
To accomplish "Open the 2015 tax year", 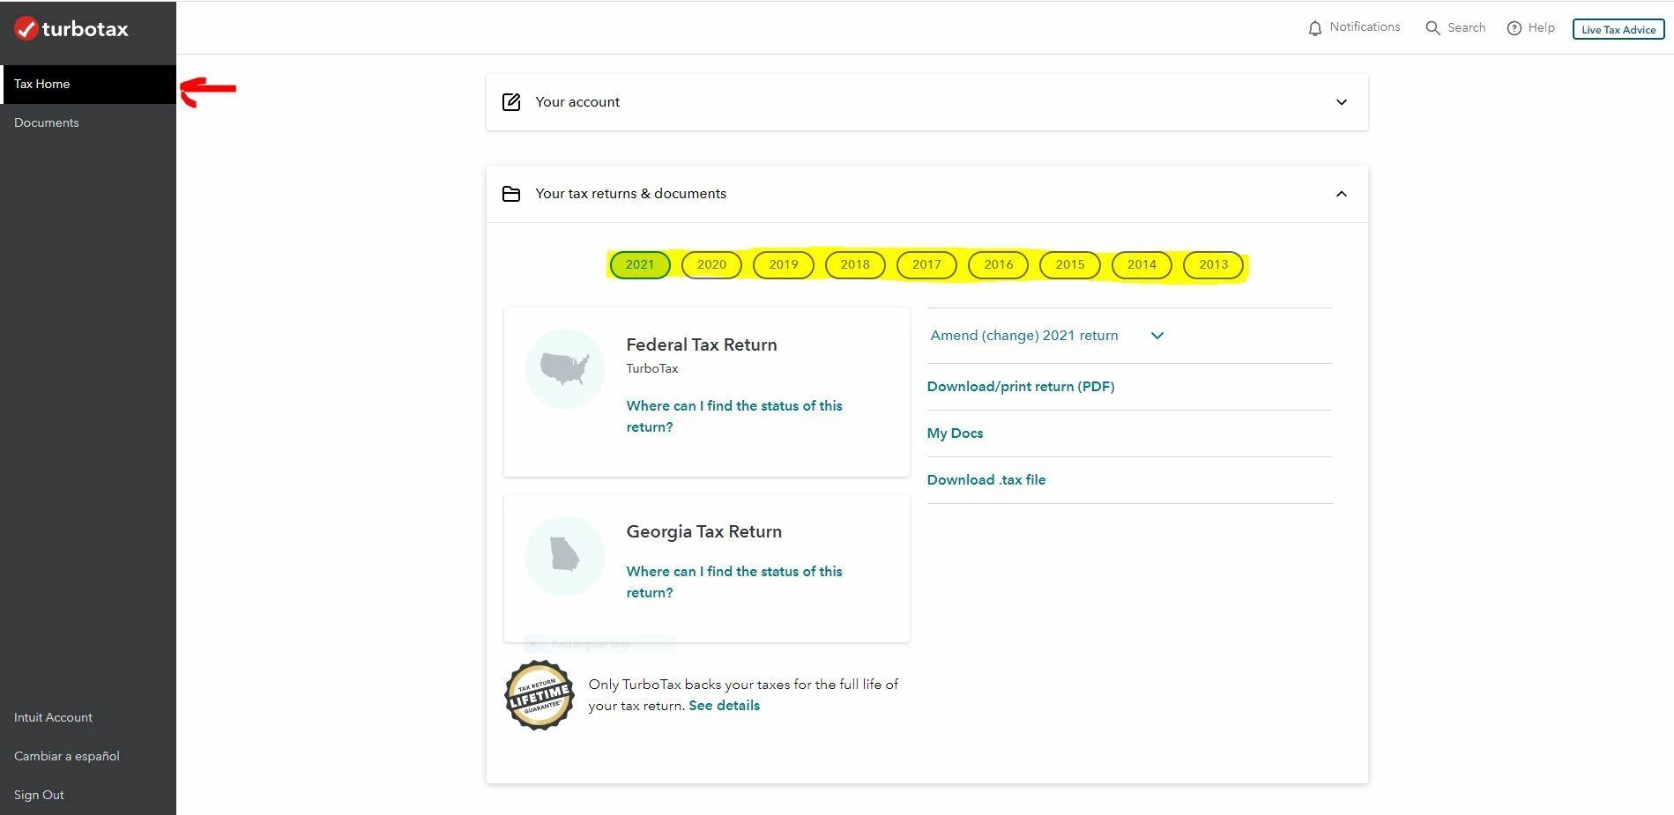I will [1070, 264].
